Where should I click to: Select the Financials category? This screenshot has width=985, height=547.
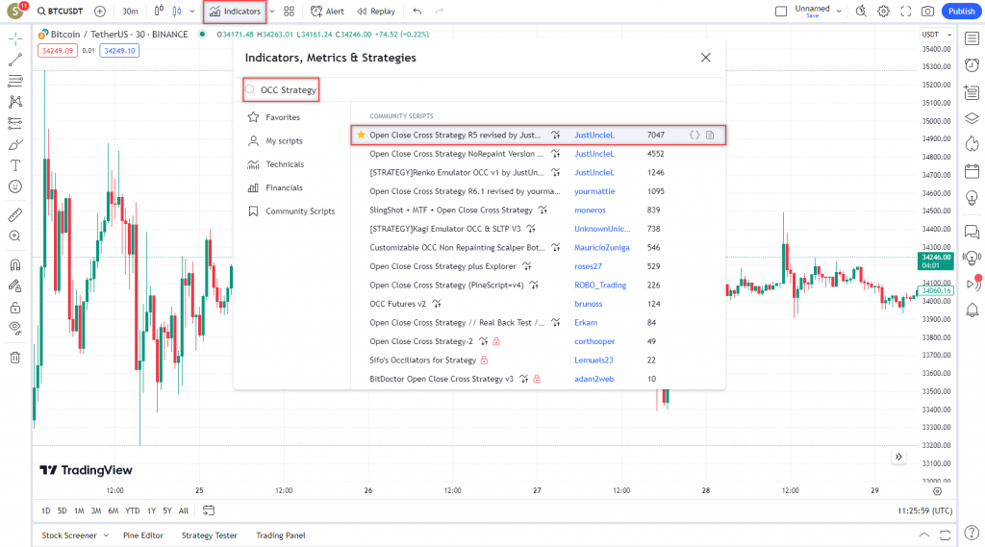[282, 187]
